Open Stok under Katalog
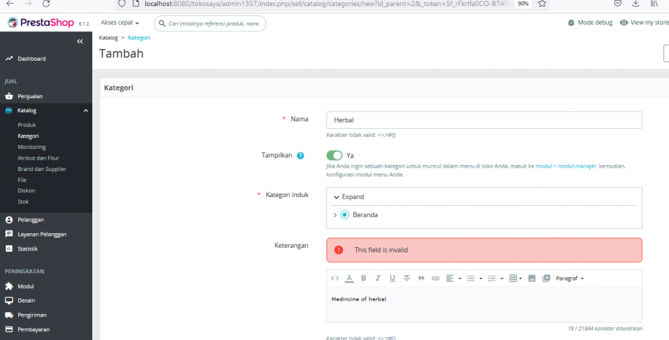Image resolution: width=669 pixels, height=340 pixels. tap(23, 202)
